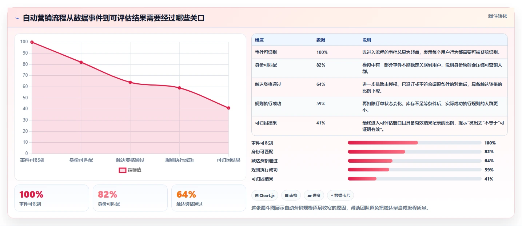Click the 82% value in the table

click(x=321, y=65)
